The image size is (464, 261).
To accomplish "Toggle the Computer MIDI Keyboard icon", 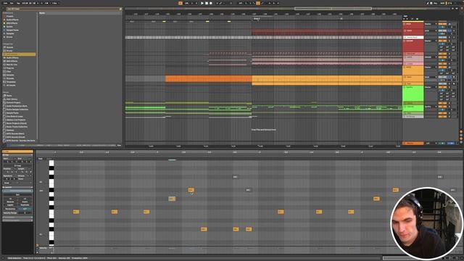I will [431, 3].
